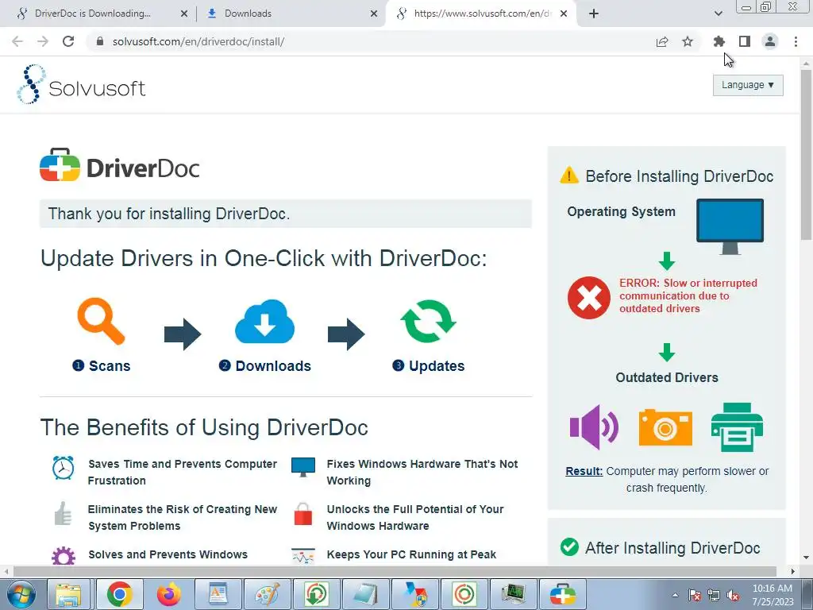
Task: Click the Outdated Drivers heading
Action: [x=667, y=377]
